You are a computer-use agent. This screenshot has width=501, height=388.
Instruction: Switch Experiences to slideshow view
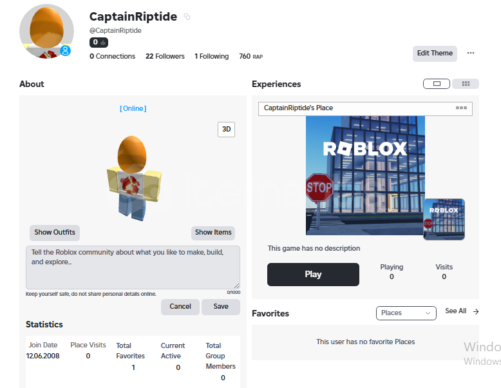[437, 84]
